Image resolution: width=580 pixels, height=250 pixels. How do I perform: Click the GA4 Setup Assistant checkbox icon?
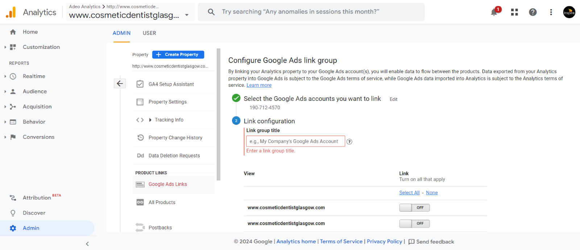coord(140,84)
